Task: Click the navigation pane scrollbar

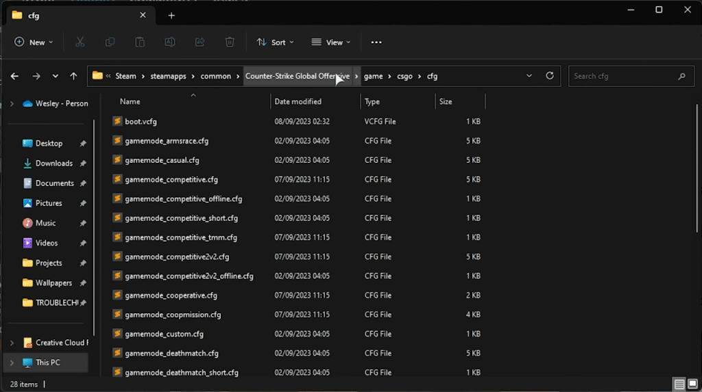Action: (93, 227)
